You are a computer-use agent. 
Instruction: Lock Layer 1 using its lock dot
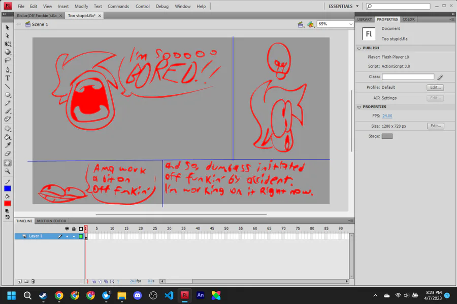(74, 237)
